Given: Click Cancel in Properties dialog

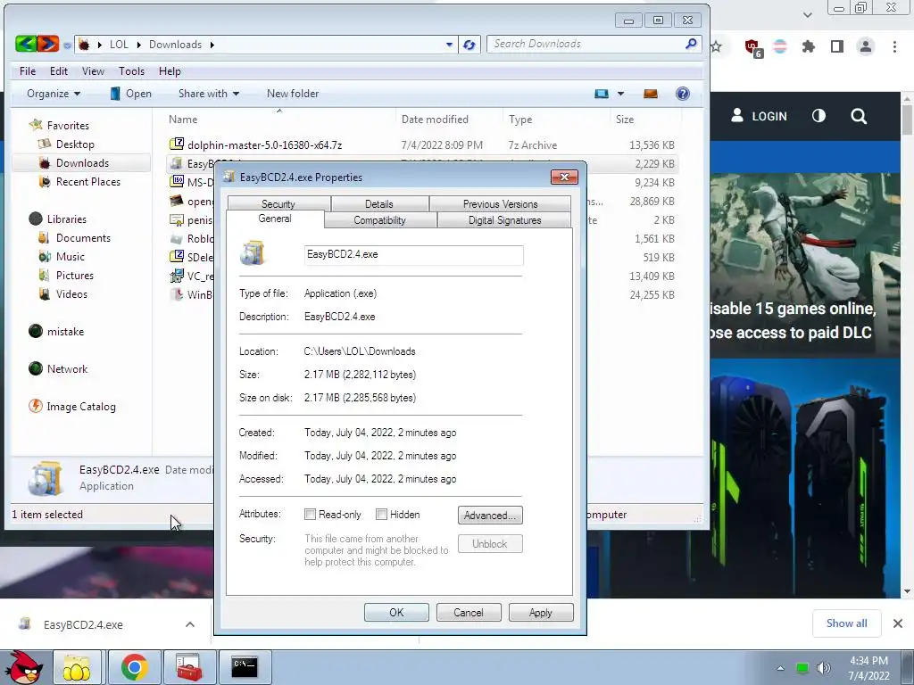Looking at the screenshot, I should point(468,612).
